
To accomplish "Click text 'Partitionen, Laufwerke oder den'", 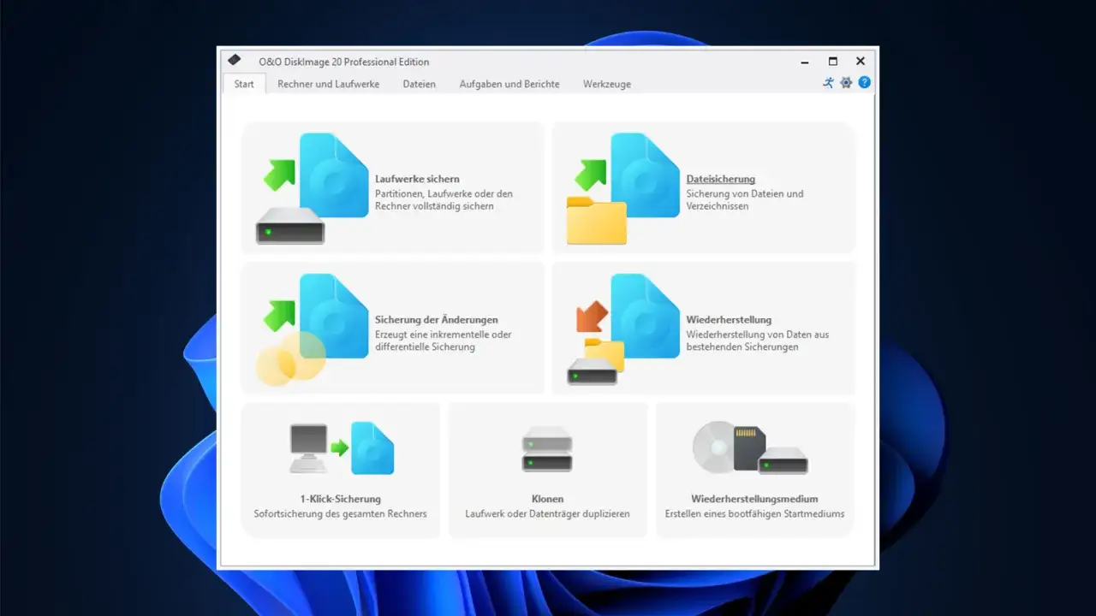I will [444, 193].
